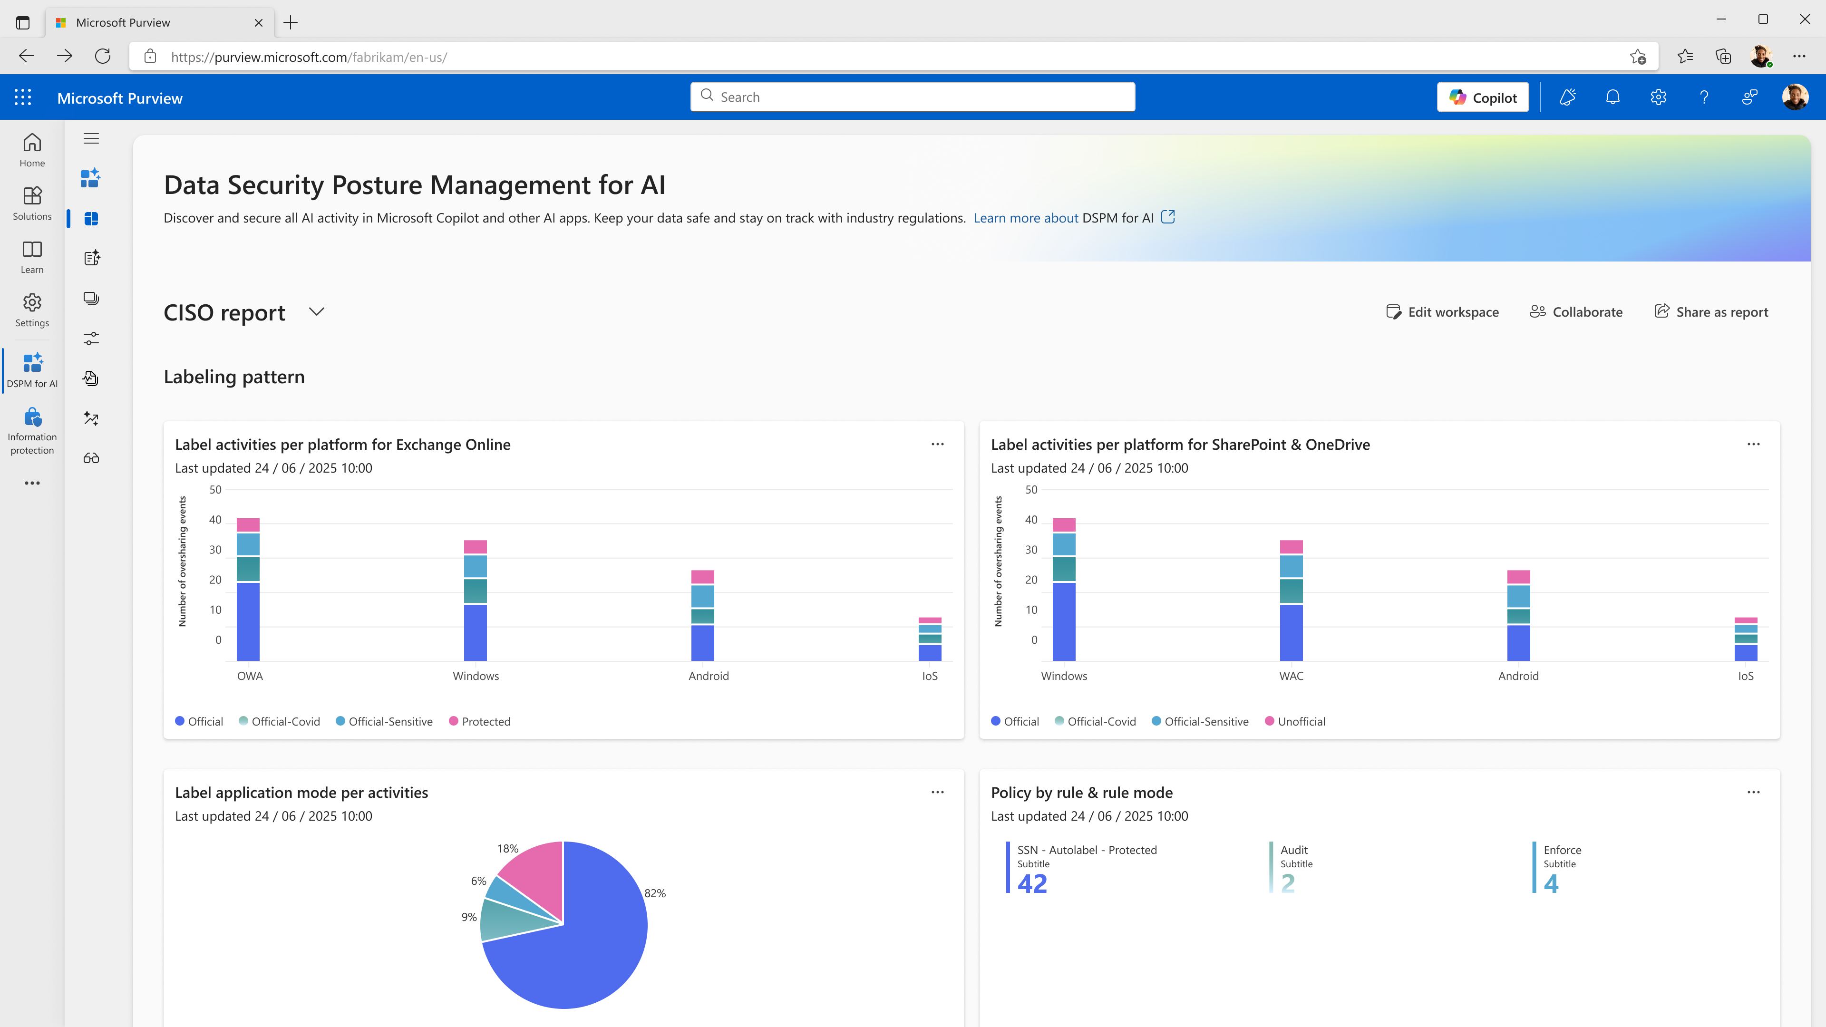
Task: Open the account profile picture in Purview header
Action: pos(1795,97)
